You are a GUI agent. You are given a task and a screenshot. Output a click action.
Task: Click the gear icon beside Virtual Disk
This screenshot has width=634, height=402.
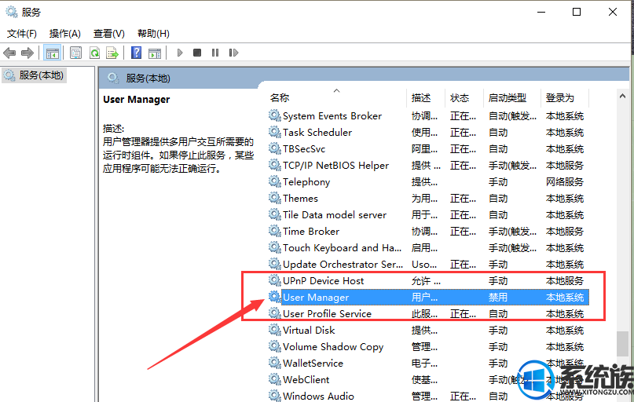point(275,330)
